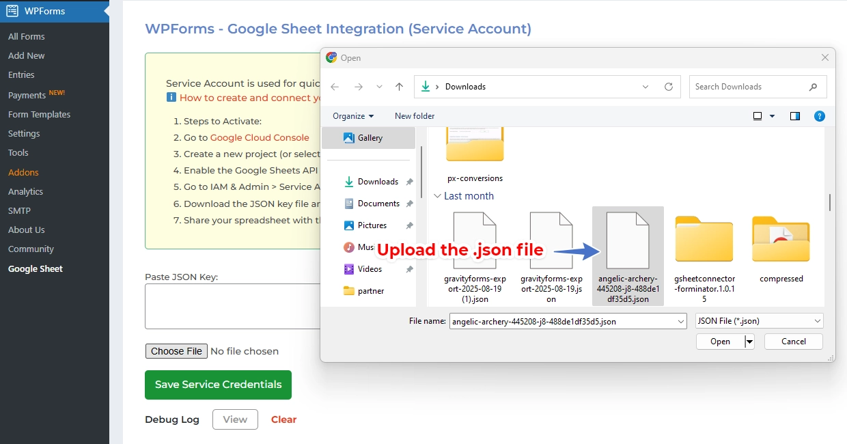Click the Choose File button

click(177, 351)
